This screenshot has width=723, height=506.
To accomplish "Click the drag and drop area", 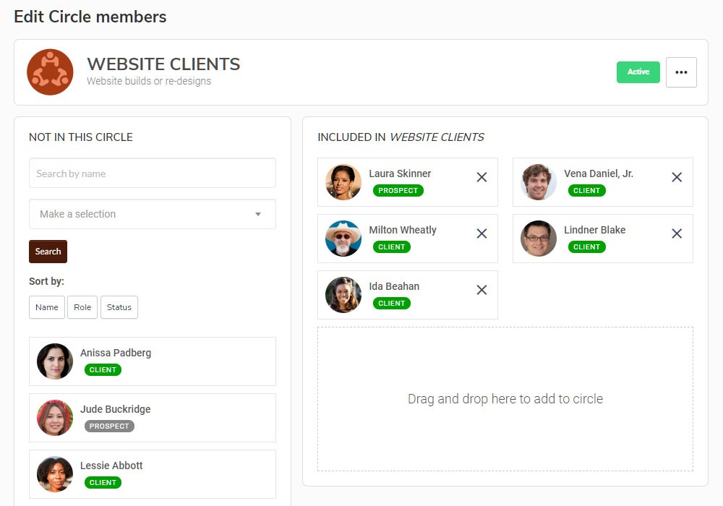I will [x=505, y=399].
